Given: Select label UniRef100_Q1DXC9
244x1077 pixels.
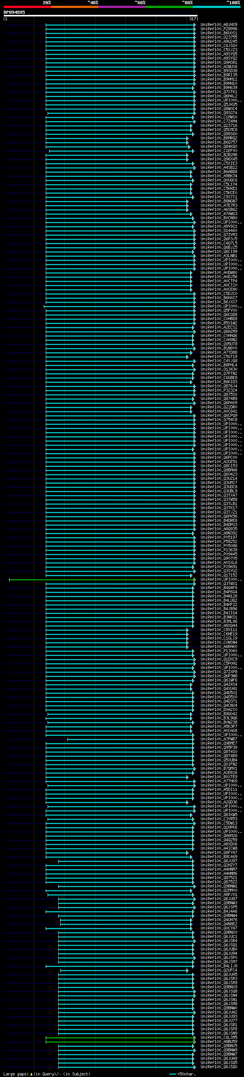Looking at the screenshot, I should pyautogui.click(x=219, y=659).
